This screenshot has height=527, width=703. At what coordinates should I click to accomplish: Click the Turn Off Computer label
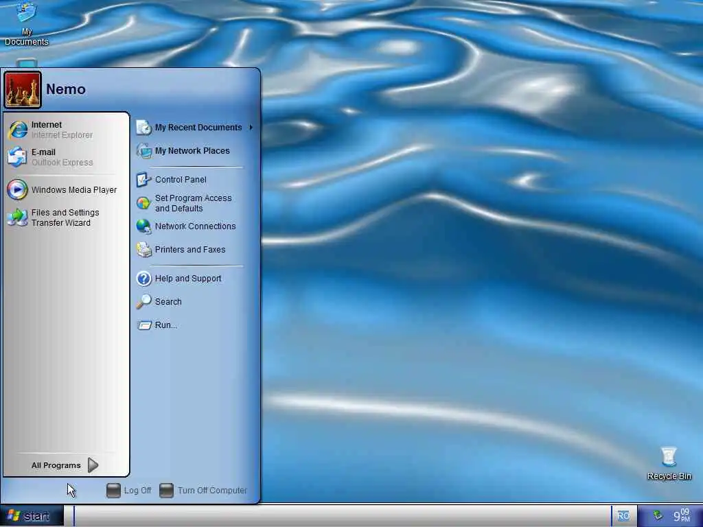(212, 490)
